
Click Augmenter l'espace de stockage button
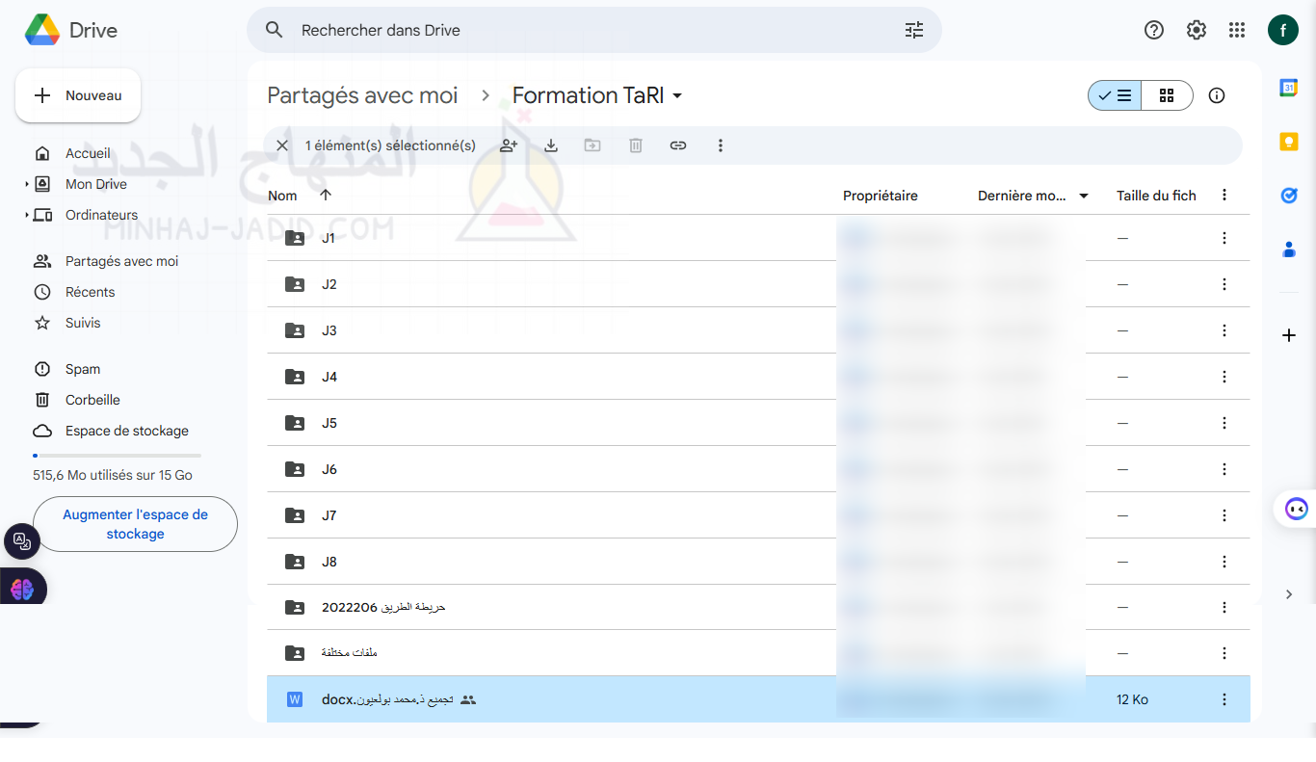(x=135, y=524)
